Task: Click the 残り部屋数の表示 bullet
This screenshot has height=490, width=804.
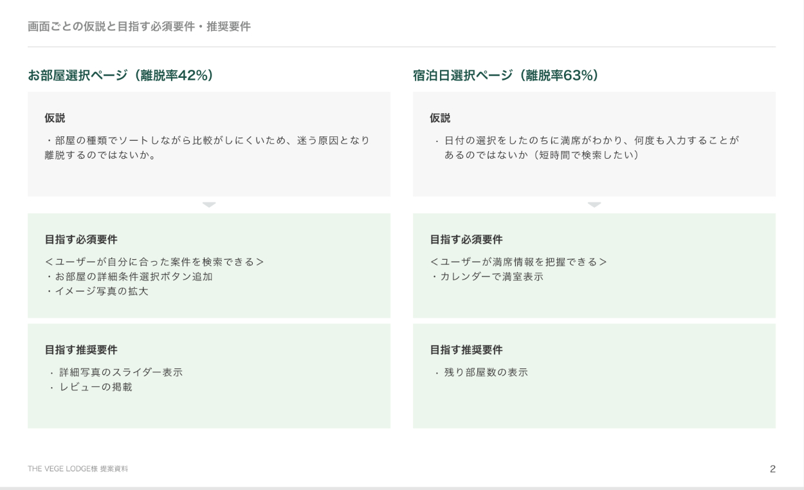Action: pyautogui.click(x=480, y=372)
